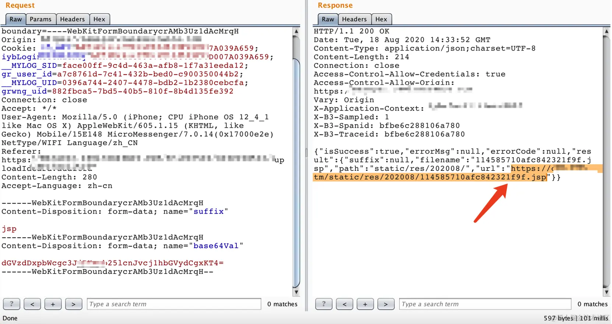Go to previous match in Request search
The image size is (612, 324).
click(x=32, y=304)
